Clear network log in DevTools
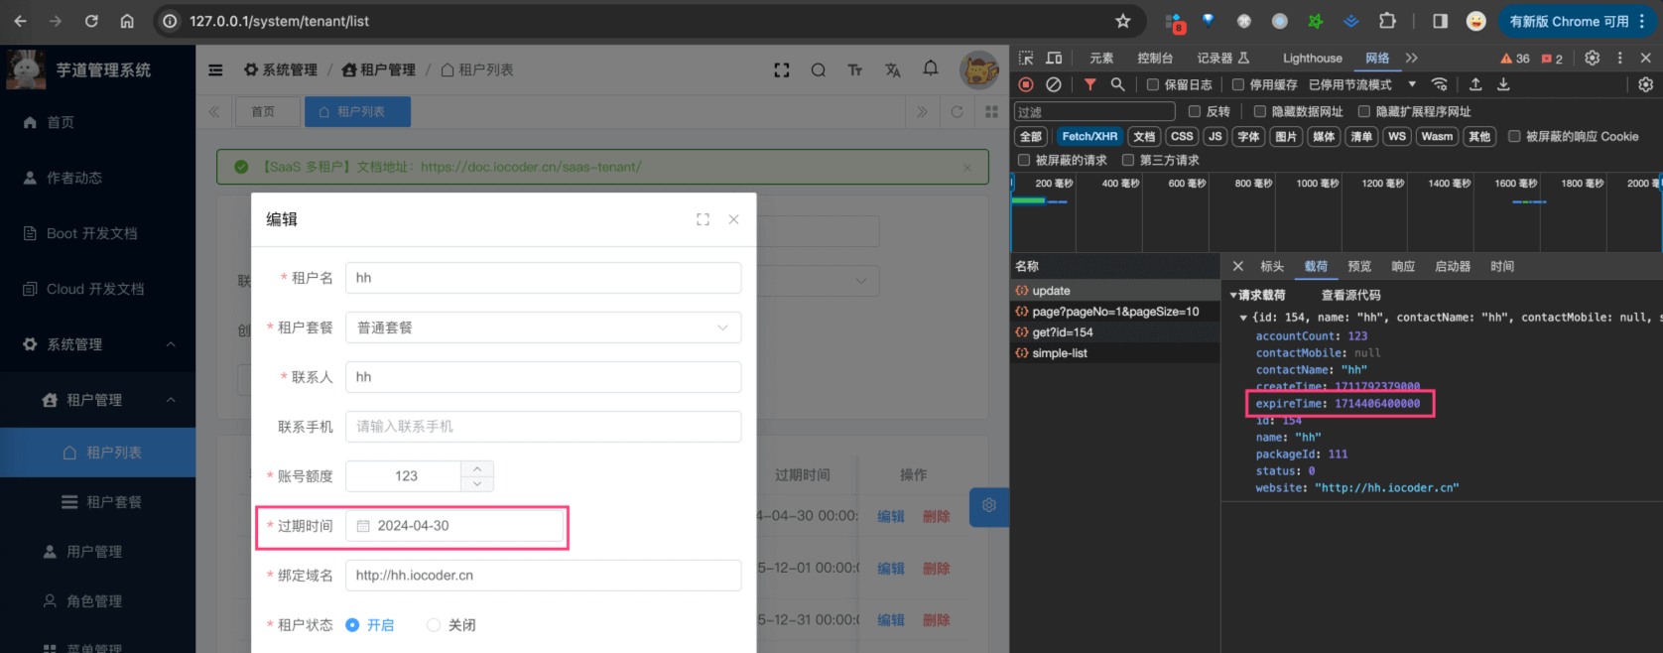1663x653 pixels. tap(1054, 85)
